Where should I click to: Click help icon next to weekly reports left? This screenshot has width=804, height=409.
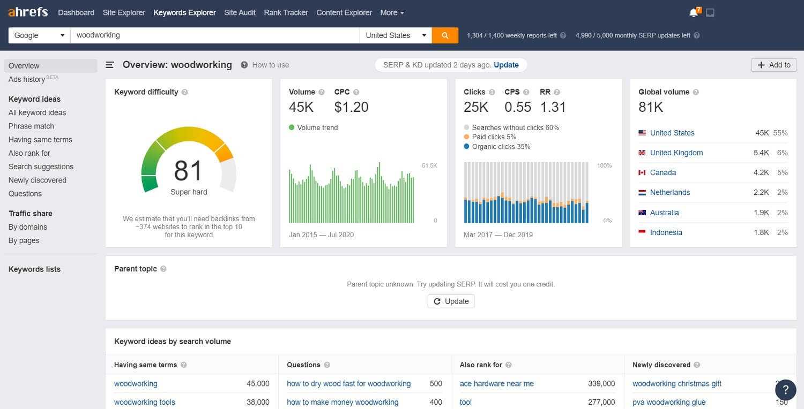pos(563,35)
